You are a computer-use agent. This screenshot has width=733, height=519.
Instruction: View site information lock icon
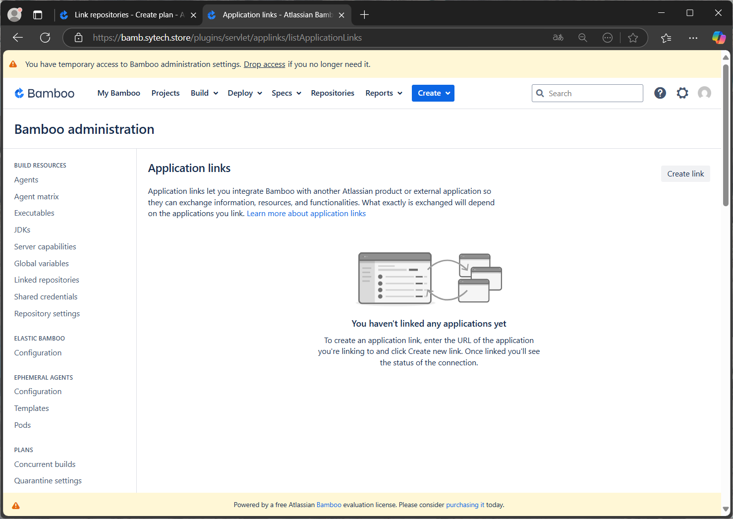pos(78,38)
